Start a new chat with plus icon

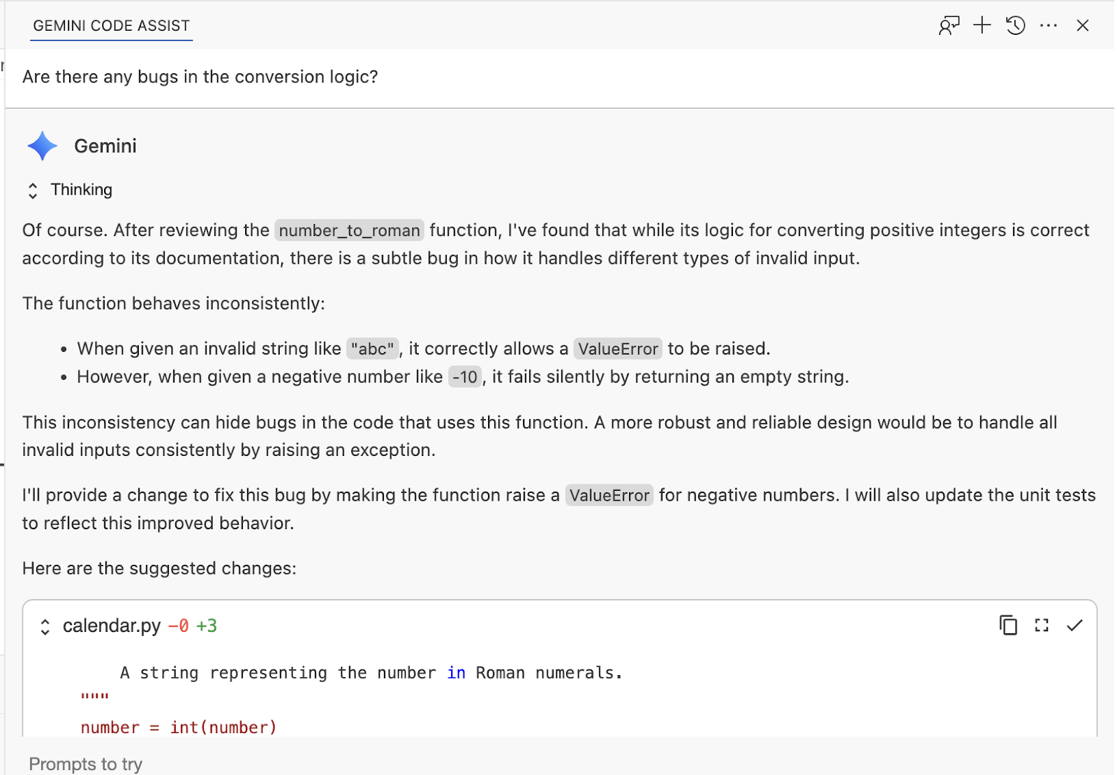tap(982, 26)
